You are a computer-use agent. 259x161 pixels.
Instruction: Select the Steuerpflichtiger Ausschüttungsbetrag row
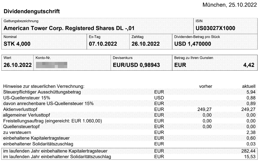129,92
